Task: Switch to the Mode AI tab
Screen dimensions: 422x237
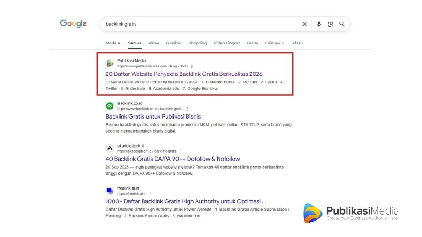Action: coord(113,43)
